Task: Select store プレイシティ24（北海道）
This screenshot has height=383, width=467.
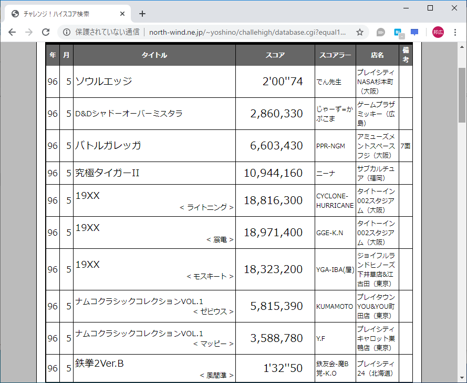Action: [x=376, y=368]
